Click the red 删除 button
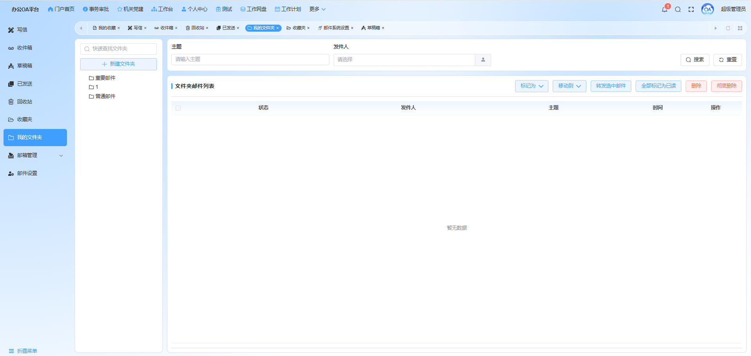Viewport: 751px width, 356px height. point(696,86)
